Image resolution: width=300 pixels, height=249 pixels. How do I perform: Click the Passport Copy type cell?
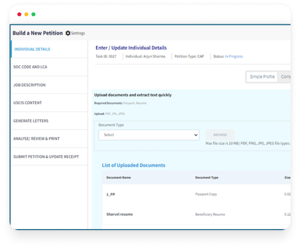(206, 194)
